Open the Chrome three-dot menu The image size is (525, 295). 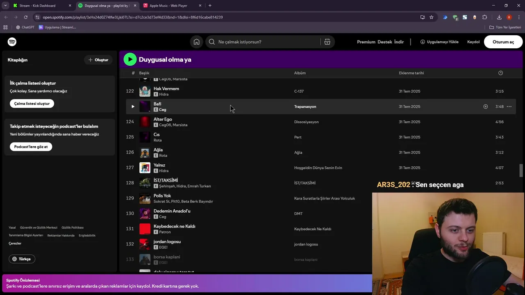(519, 17)
